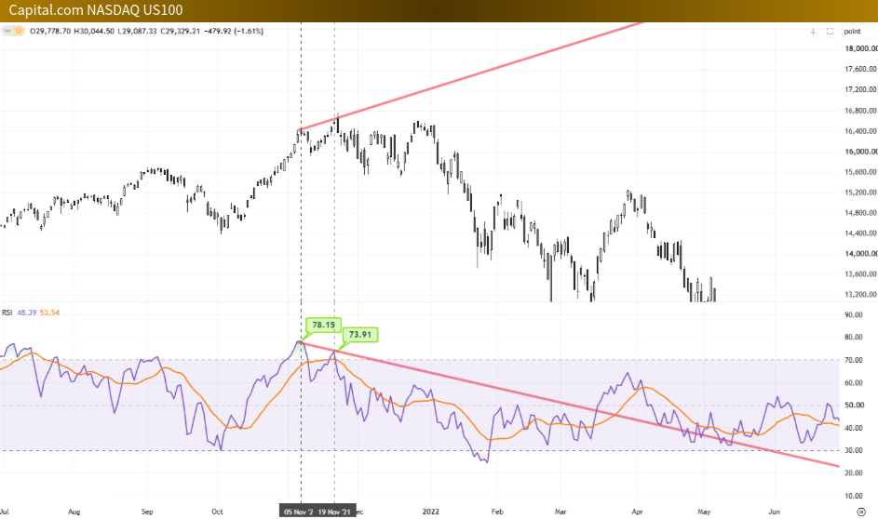The width and height of the screenshot is (878, 519).
Task: Click the Apr label on time axis
Action: tap(637, 512)
